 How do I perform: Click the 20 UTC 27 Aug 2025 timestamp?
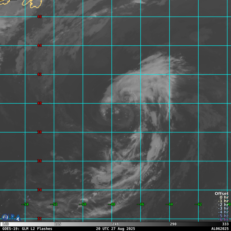point(115,229)
